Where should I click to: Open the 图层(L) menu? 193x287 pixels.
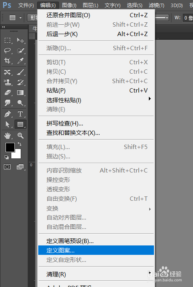point(91,5)
